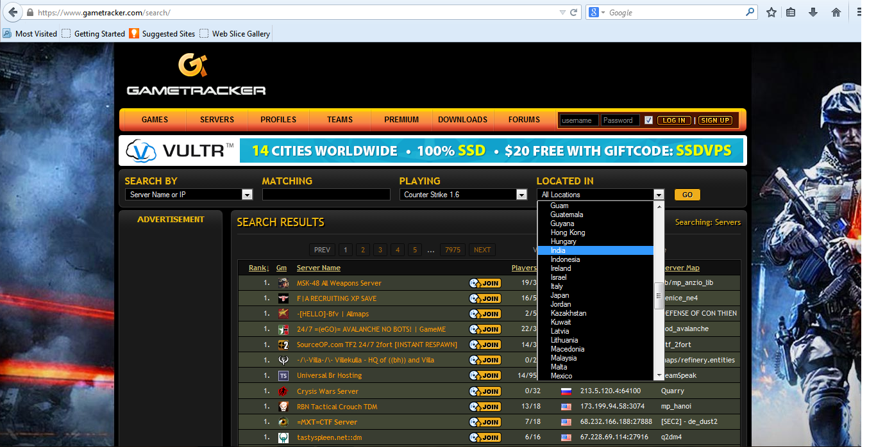
Task: Join 24/7 =(eGO)= AVALANCHE server
Action: pos(485,329)
